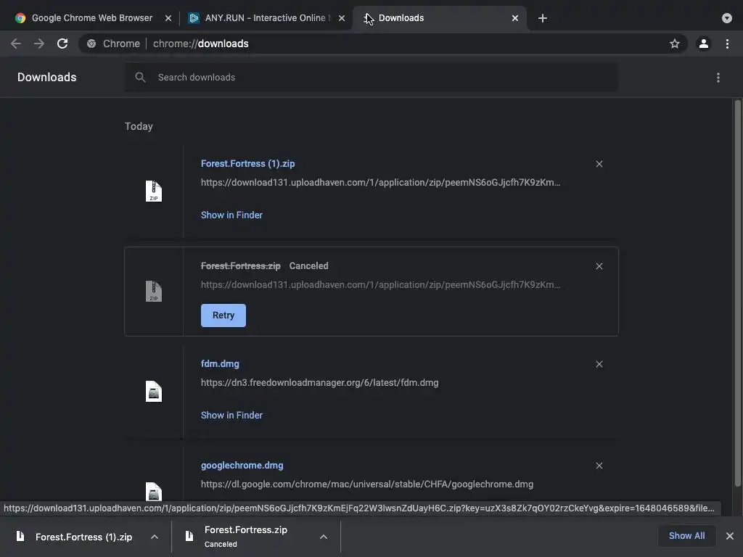Retry the canceled Forest.Fortress.zip download
The width and height of the screenshot is (743, 557).
coord(223,315)
